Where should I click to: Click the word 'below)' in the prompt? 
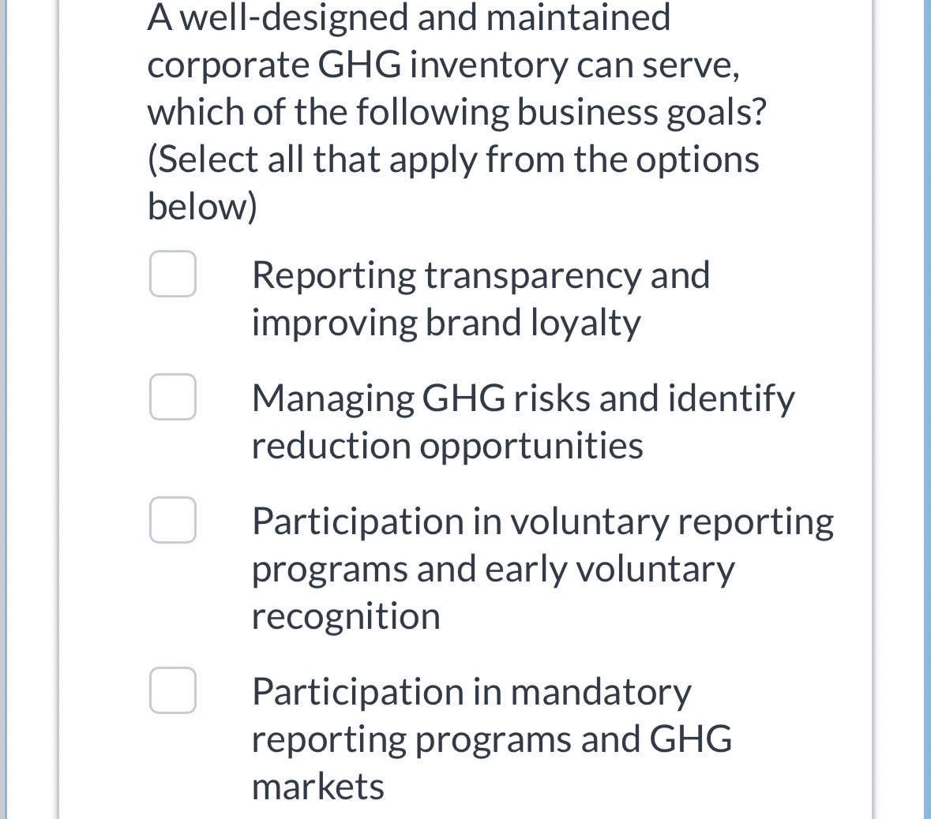[x=200, y=205]
